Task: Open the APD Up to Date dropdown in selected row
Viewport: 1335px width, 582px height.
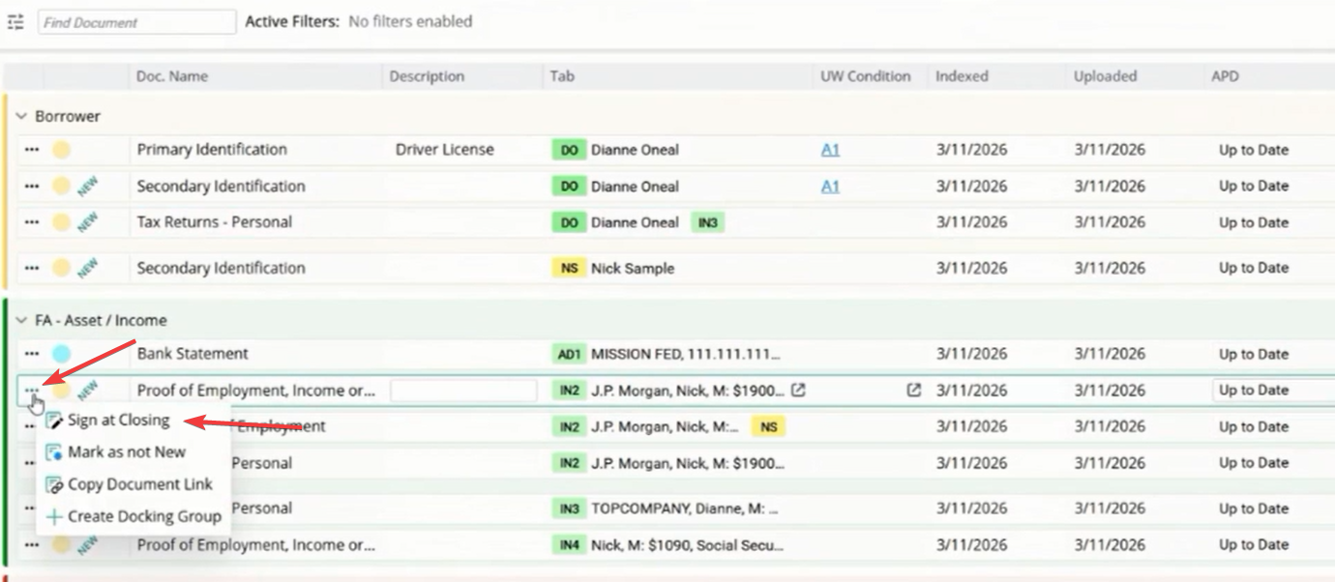Action: (x=1273, y=391)
